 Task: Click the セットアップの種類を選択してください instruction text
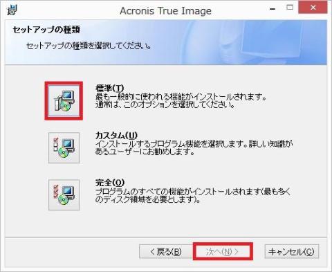tap(89, 46)
